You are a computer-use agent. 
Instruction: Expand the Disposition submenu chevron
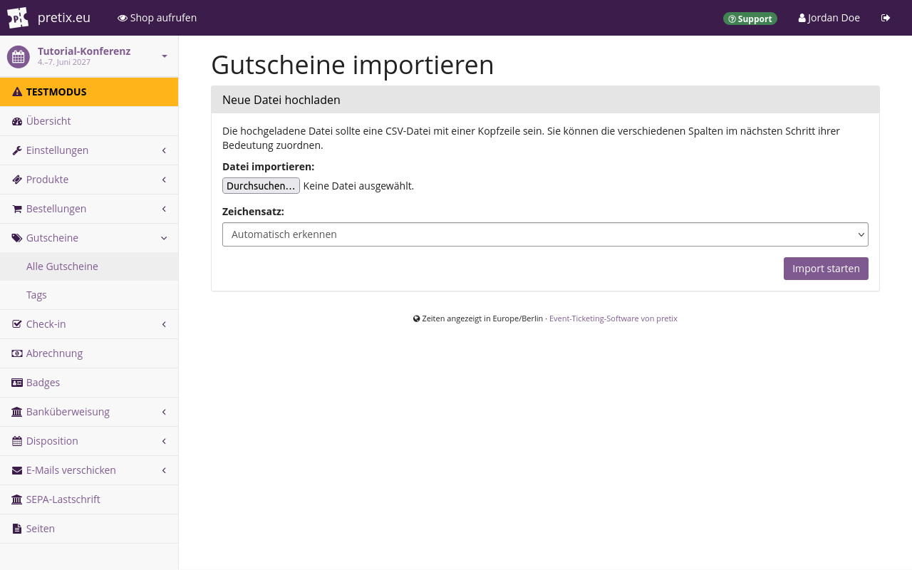pyautogui.click(x=164, y=441)
